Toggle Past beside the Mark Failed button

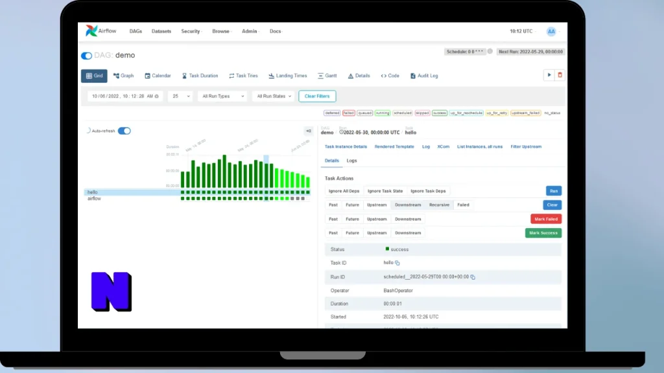pyautogui.click(x=333, y=219)
